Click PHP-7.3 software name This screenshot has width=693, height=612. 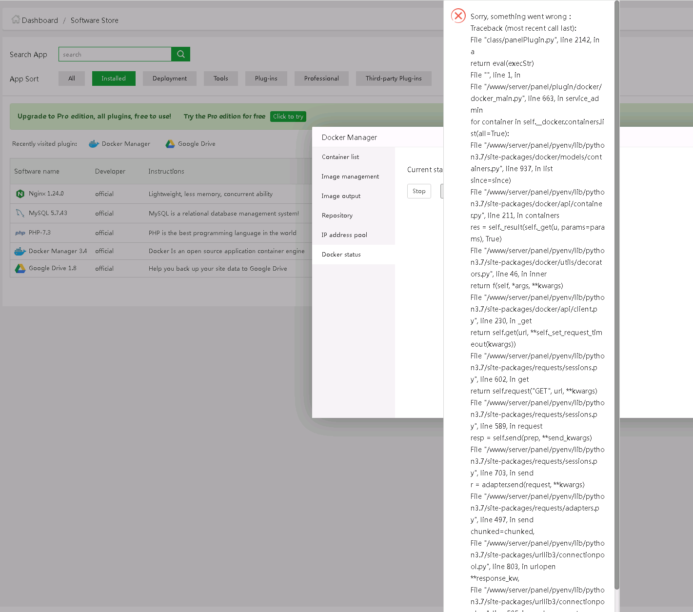tap(40, 233)
